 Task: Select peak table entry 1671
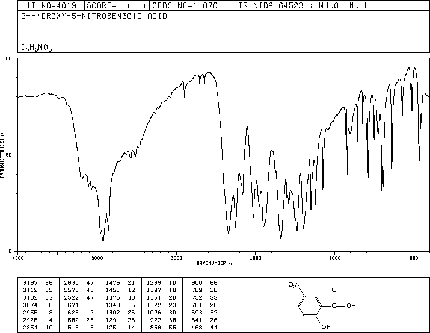click(x=72, y=305)
